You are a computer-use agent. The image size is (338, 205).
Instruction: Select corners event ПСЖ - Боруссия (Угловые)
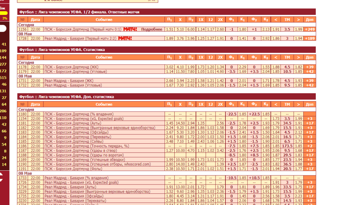coord(76,72)
